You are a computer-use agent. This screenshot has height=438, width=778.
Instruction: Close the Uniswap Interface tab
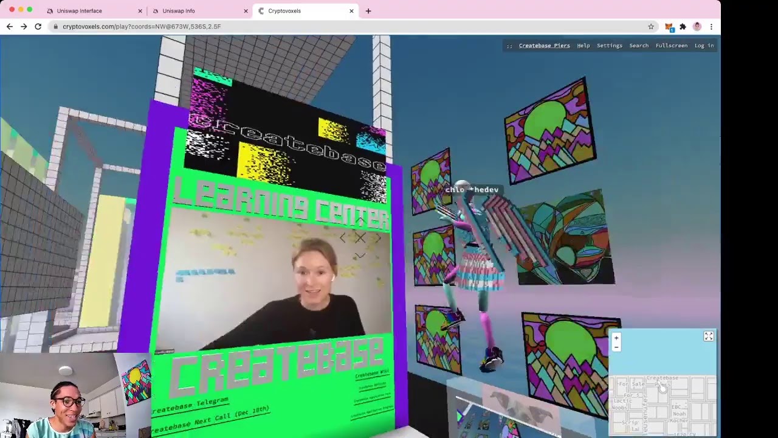tap(140, 11)
